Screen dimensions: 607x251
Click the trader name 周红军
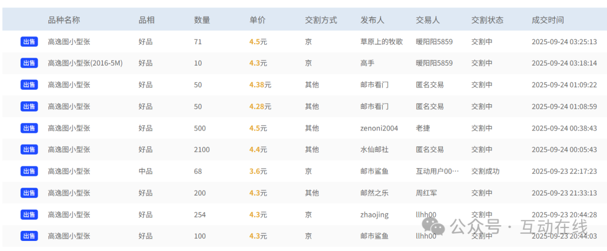(427, 193)
